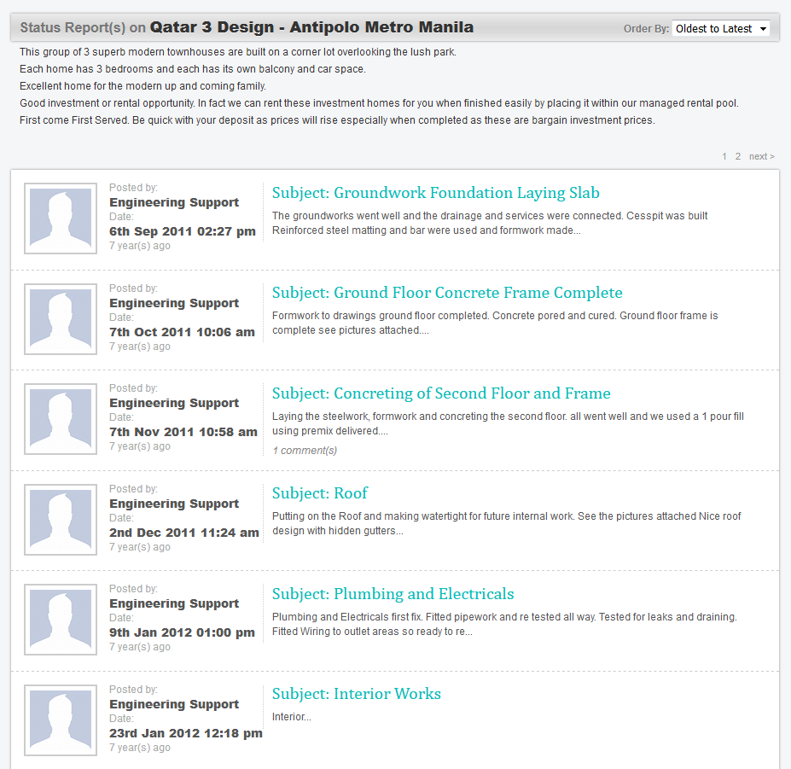Click Engineering Support on 6th Sep post
The image size is (791, 769).
tap(174, 202)
